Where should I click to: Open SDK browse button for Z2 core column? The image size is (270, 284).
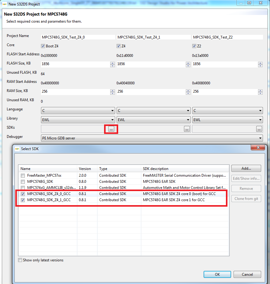point(259,129)
